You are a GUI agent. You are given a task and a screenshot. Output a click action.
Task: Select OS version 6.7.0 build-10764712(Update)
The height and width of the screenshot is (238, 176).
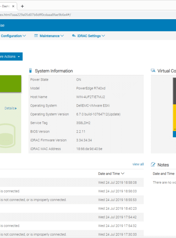[x=98, y=114]
